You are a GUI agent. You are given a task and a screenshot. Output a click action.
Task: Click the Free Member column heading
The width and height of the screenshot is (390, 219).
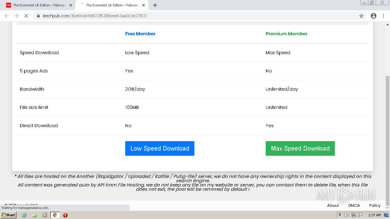[140, 34]
